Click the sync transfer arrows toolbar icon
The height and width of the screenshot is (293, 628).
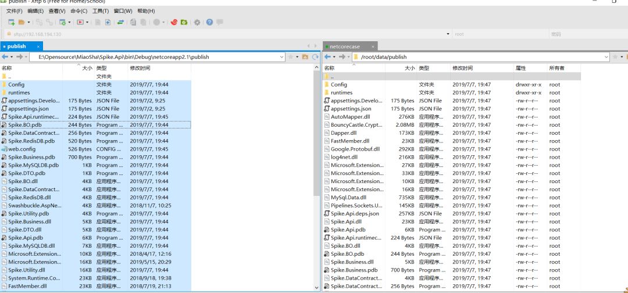(x=120, y=22)
